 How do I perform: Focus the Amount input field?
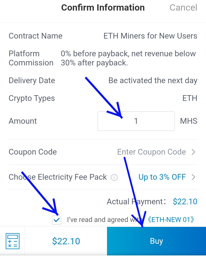(136, 121)
